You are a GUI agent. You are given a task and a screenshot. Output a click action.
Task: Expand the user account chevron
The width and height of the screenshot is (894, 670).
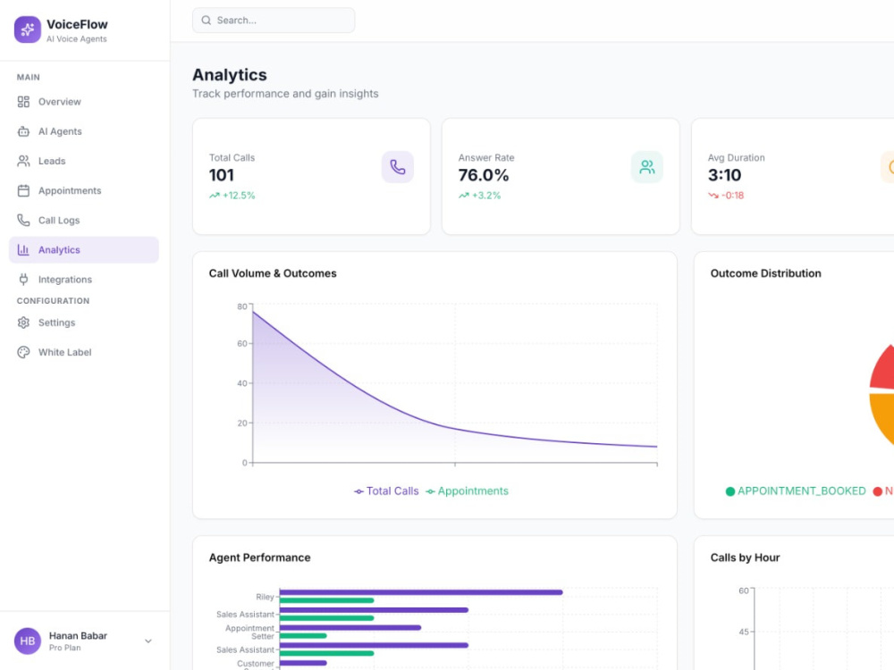[148, 641]
